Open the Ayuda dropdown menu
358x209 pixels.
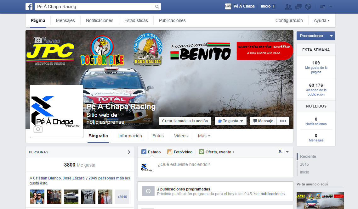point(322,20)
